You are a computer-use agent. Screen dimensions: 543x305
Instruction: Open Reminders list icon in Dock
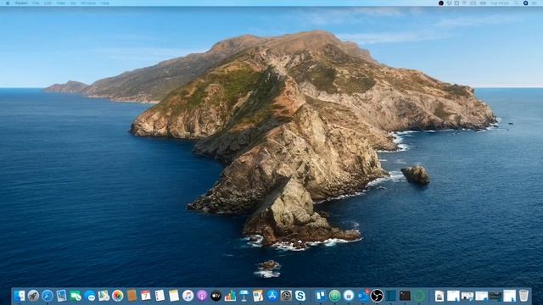160,296
